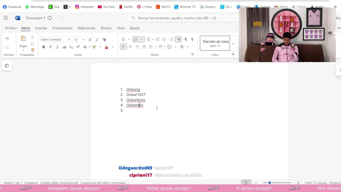
Task: Switch to the Referencias tab
Action: [x=87, y=28]
